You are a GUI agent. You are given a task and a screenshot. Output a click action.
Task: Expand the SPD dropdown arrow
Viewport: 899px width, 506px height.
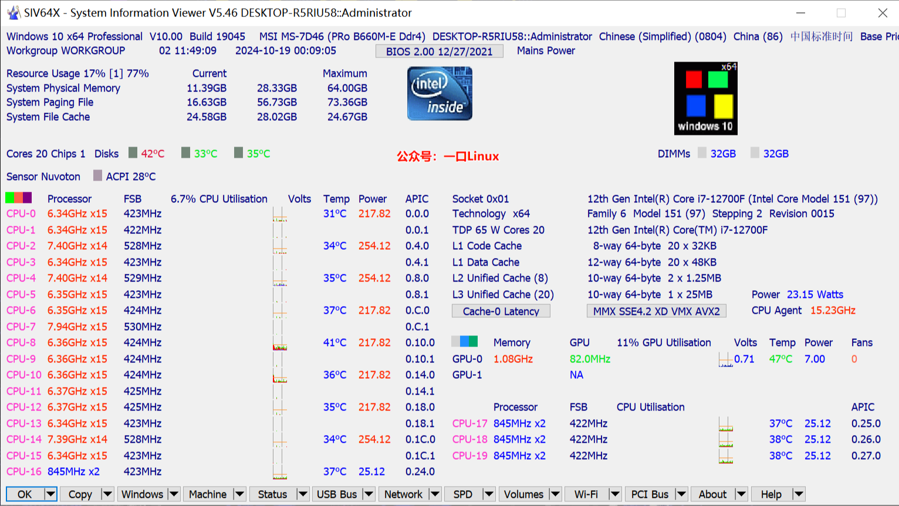coord(488,494)
